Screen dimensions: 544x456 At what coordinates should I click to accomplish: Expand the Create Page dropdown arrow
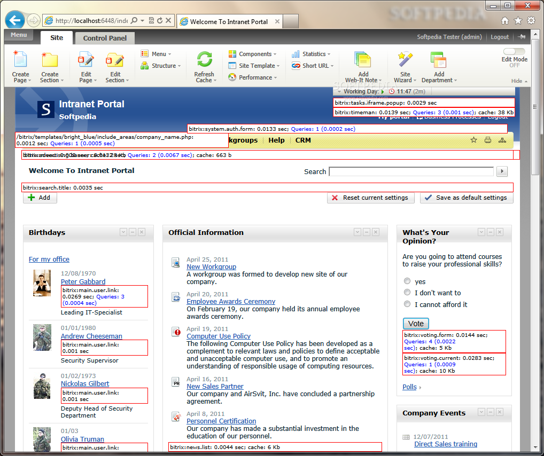tap(29, 81)
